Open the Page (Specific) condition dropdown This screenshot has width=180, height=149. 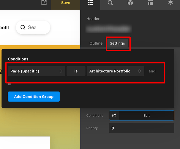[x=37, y=71]
